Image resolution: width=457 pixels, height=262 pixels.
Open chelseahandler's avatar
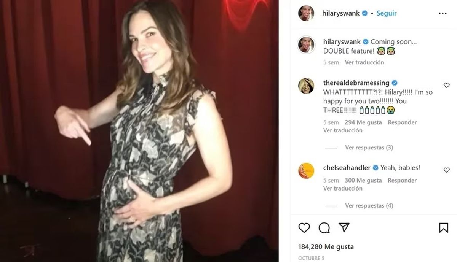coord(306,170)
